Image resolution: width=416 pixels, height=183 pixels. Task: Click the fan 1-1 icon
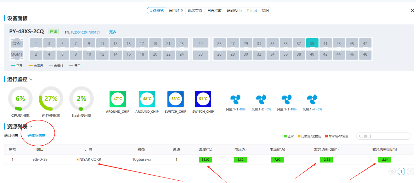click(x=235, y=99)
